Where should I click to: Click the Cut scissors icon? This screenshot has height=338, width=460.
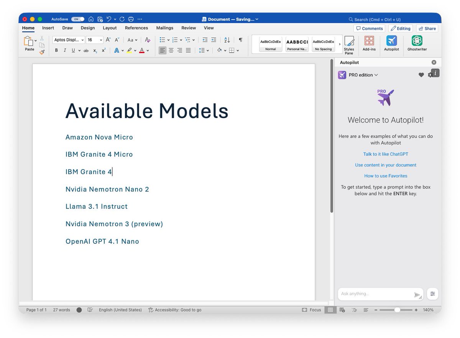[42, 39]
